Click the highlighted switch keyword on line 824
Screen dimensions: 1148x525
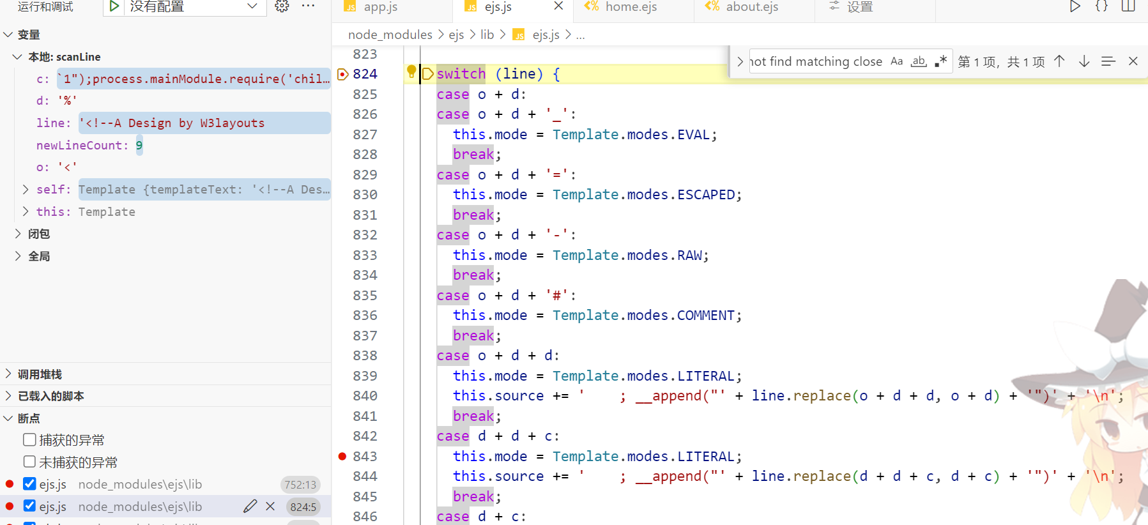click(461, 74)
